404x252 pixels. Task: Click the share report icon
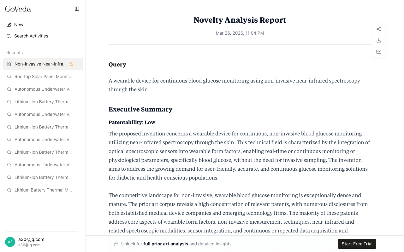click(x=379, y=29)
